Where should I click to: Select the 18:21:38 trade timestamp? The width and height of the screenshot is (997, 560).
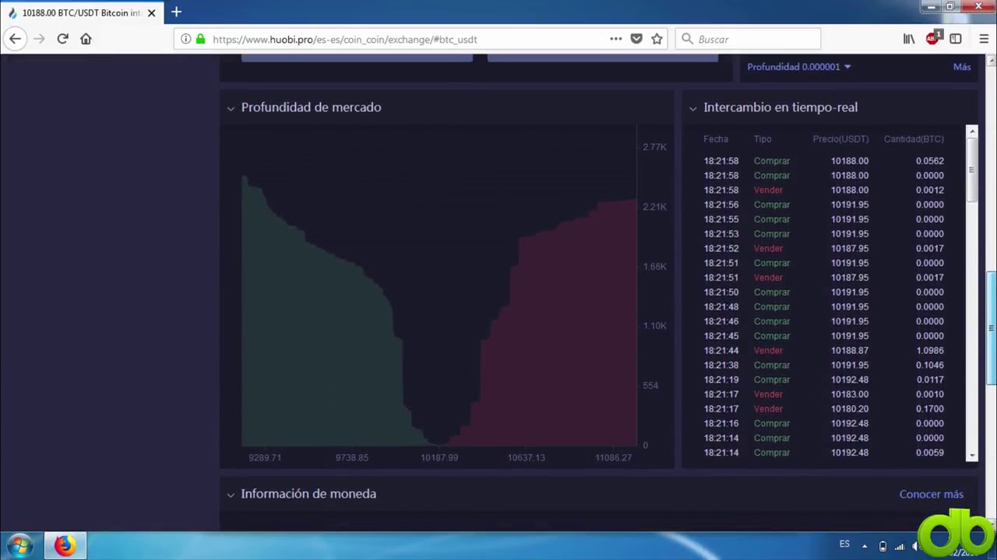(721, 366)
